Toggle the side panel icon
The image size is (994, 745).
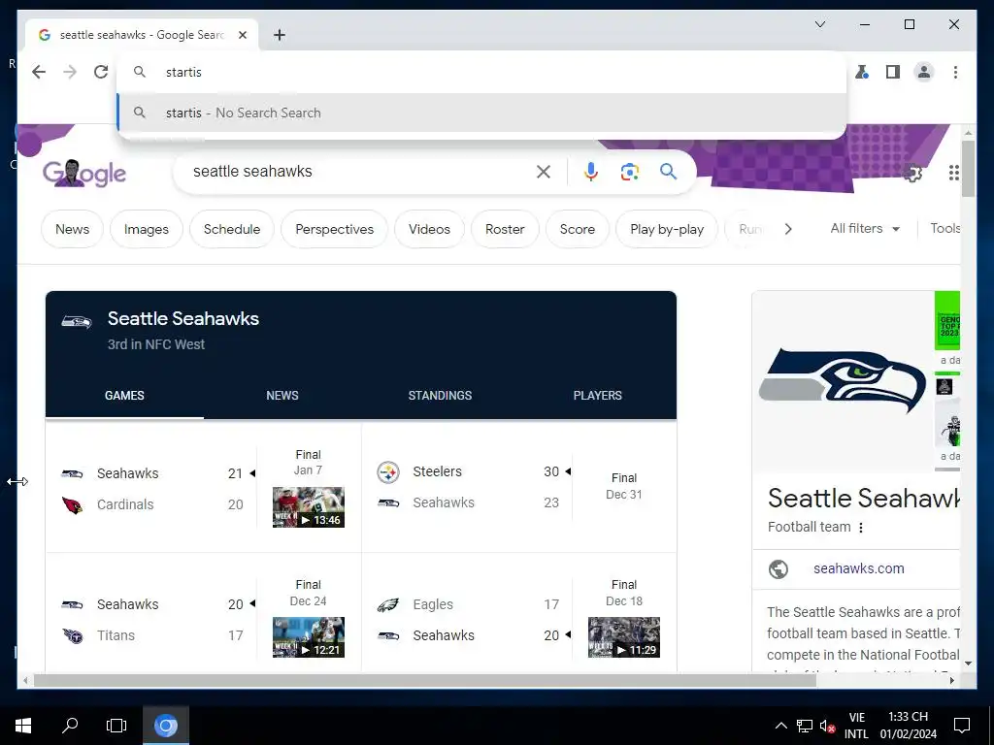(x=893, y=72)
